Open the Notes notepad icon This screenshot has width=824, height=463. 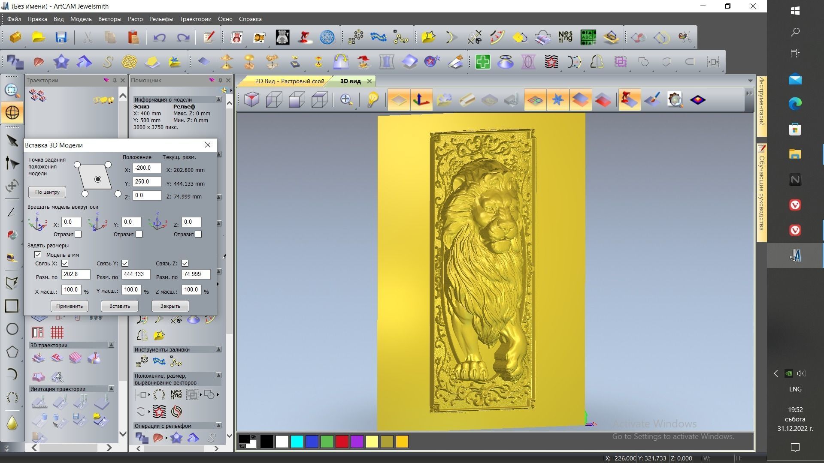(209, 37)
